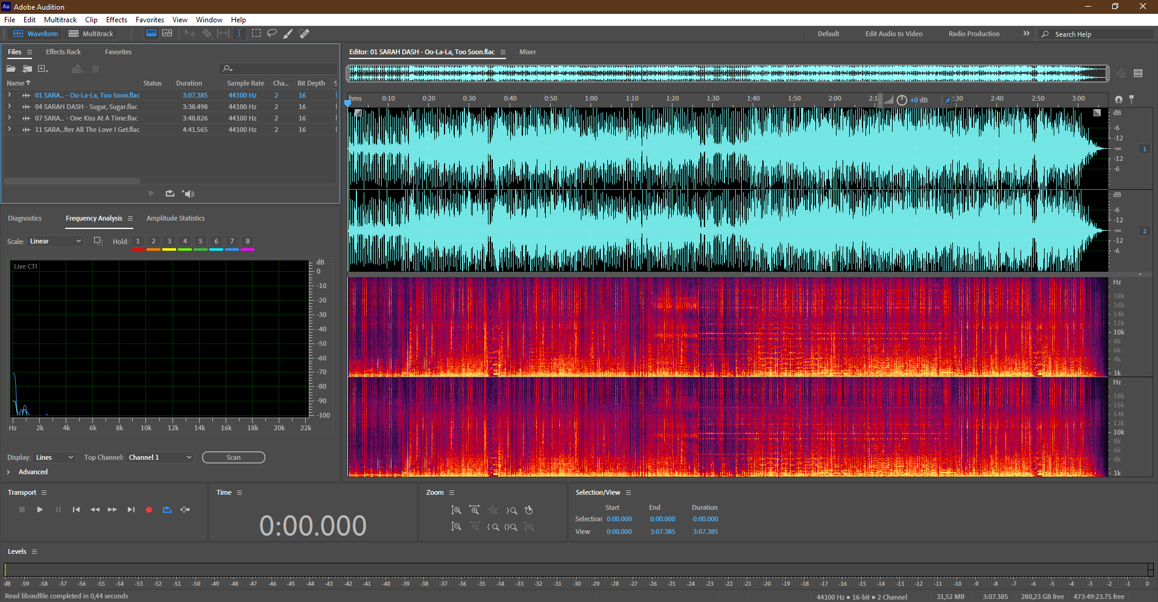
Task: Select the Time Selection tool
Action: [x=239, y=34]
